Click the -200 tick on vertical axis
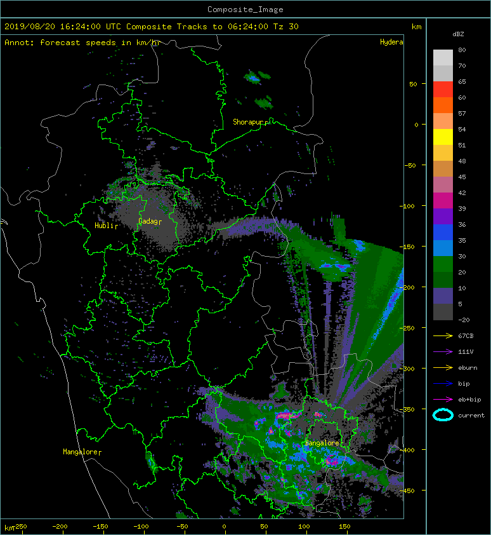This screenshot has height=535, width=491. click(x=407, y=287)
